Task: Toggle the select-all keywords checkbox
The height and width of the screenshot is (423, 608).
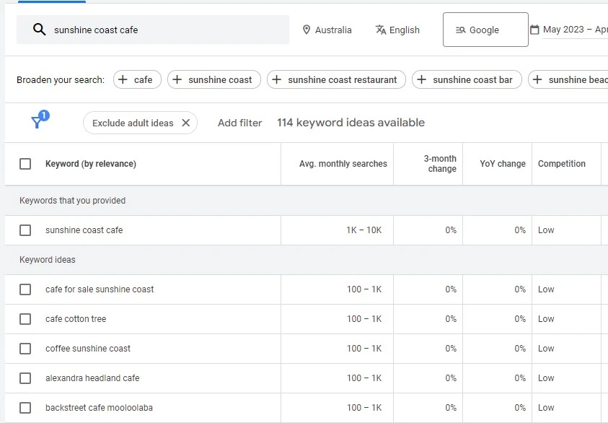Action: (25, 164)
